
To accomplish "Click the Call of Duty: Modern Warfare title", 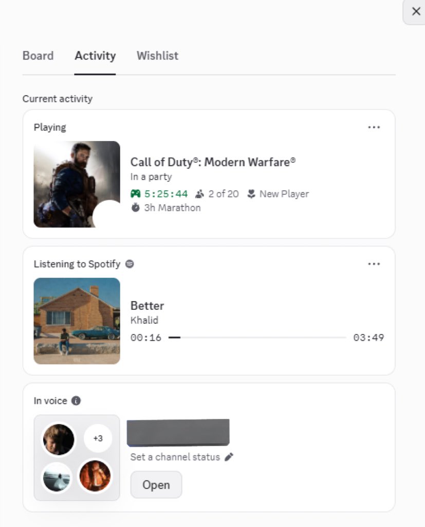I will (213, 162).
